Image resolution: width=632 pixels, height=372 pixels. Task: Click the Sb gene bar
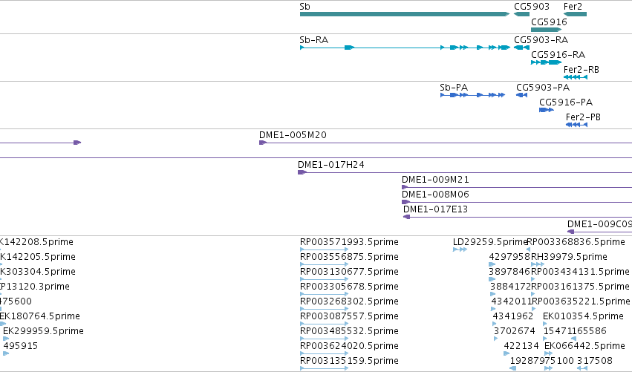tap(405, 14)
